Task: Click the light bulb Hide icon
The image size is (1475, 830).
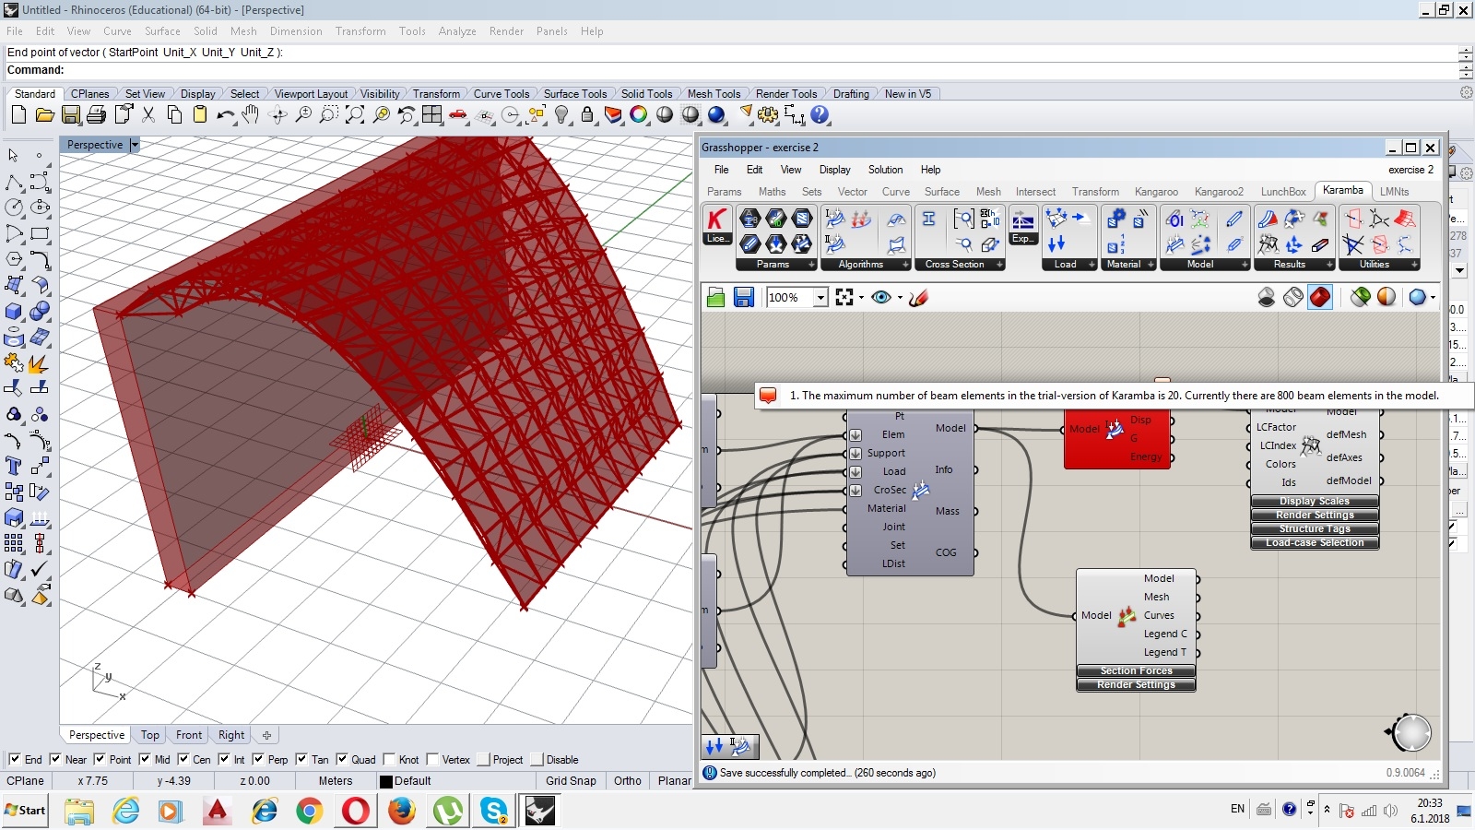Action: [x=561, y=115]
